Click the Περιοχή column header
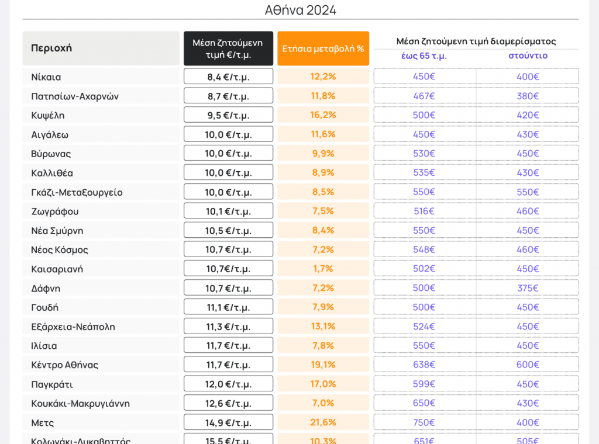 click(x=51, y=48)
